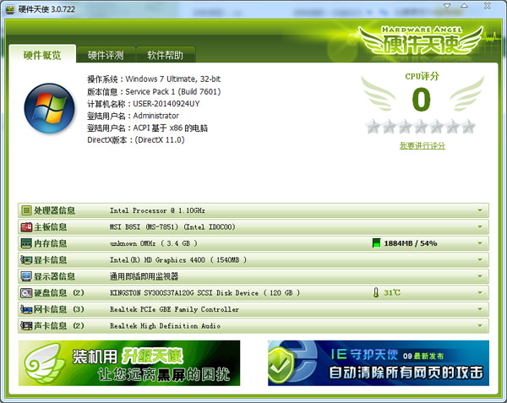Image resolution: width=507 pixels, height=403 pixels.
Task: Click the Windows logo orb image
Action: click(50, 108)
